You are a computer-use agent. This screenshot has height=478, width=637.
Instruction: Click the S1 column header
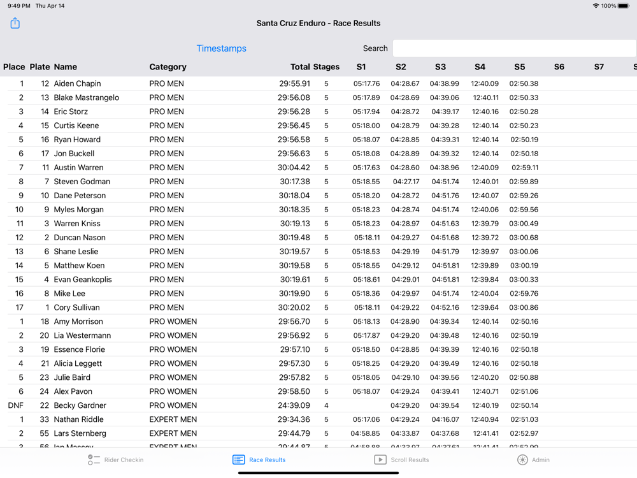361,67
